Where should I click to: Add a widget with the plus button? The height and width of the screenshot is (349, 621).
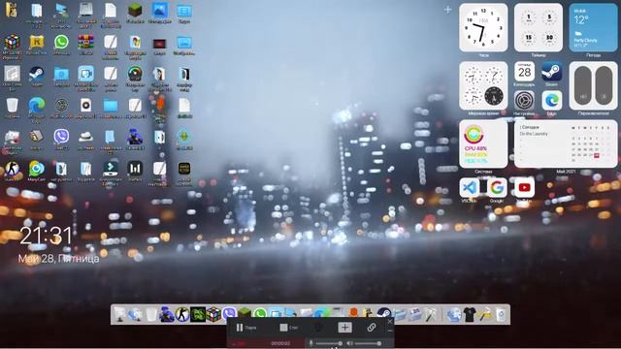pyautogui.click(x=448, y=10)
